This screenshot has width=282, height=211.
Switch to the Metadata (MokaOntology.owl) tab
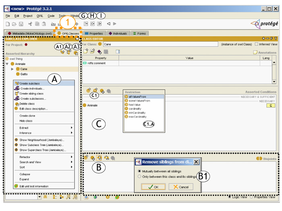pyautogui.click(x=30, y=33)
